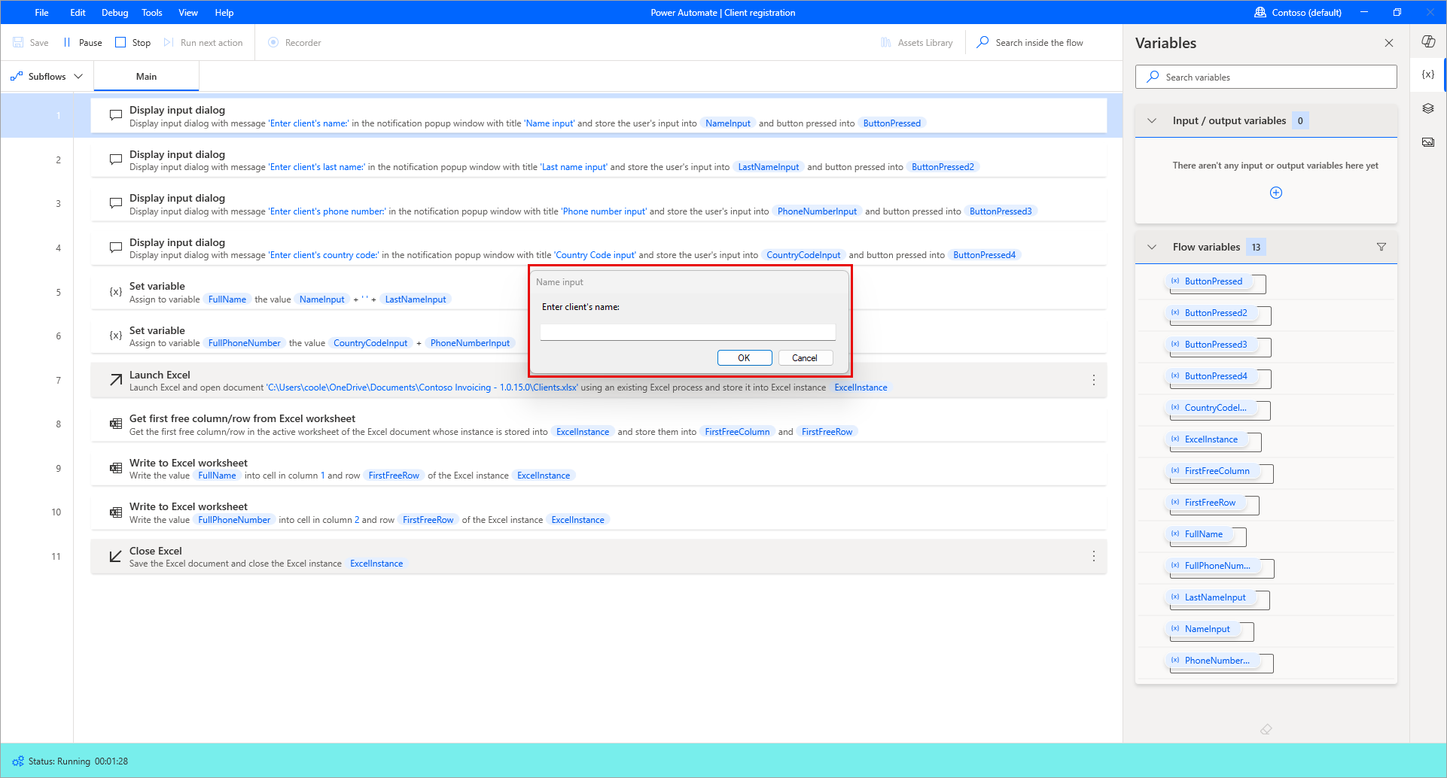Stop the running flow
Image resolution: width=1447 pixels, height=778 pixels.
pyautogui.click(x=133, y=42)
